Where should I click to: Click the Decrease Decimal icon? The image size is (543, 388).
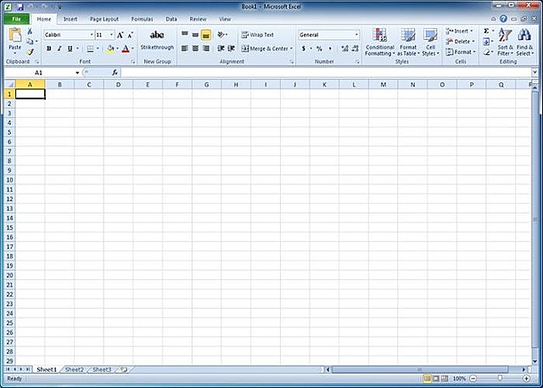(355, 48)
